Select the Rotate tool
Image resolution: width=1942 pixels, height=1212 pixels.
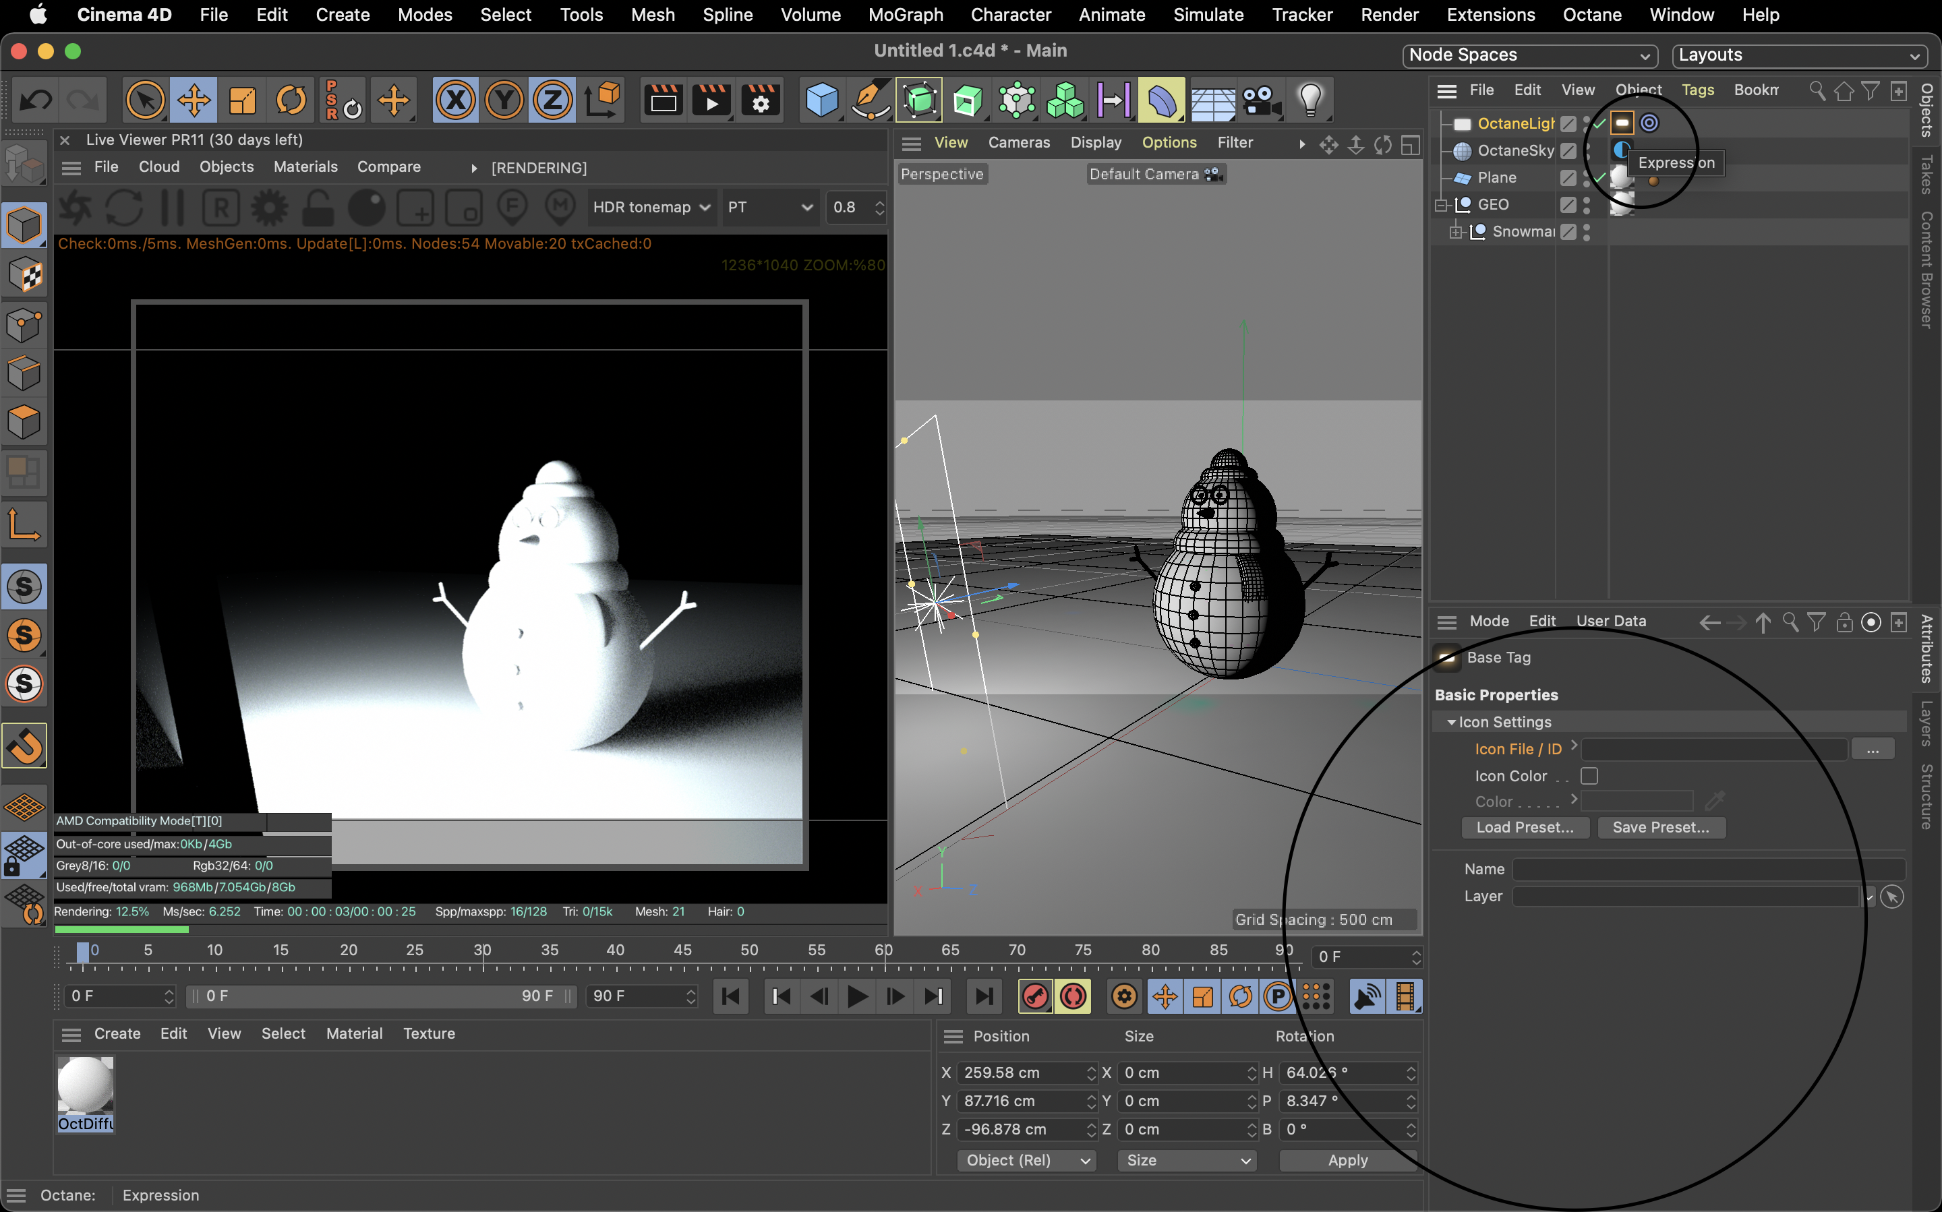point(290,100)
